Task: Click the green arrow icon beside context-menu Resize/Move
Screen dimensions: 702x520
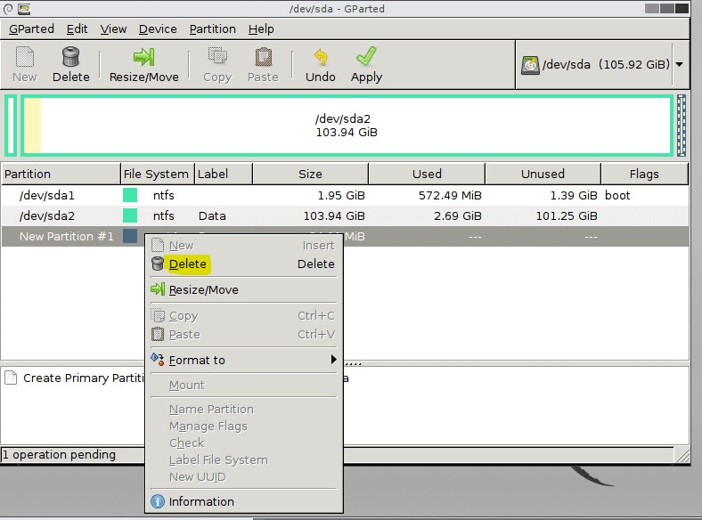Action: click(158, 289)
